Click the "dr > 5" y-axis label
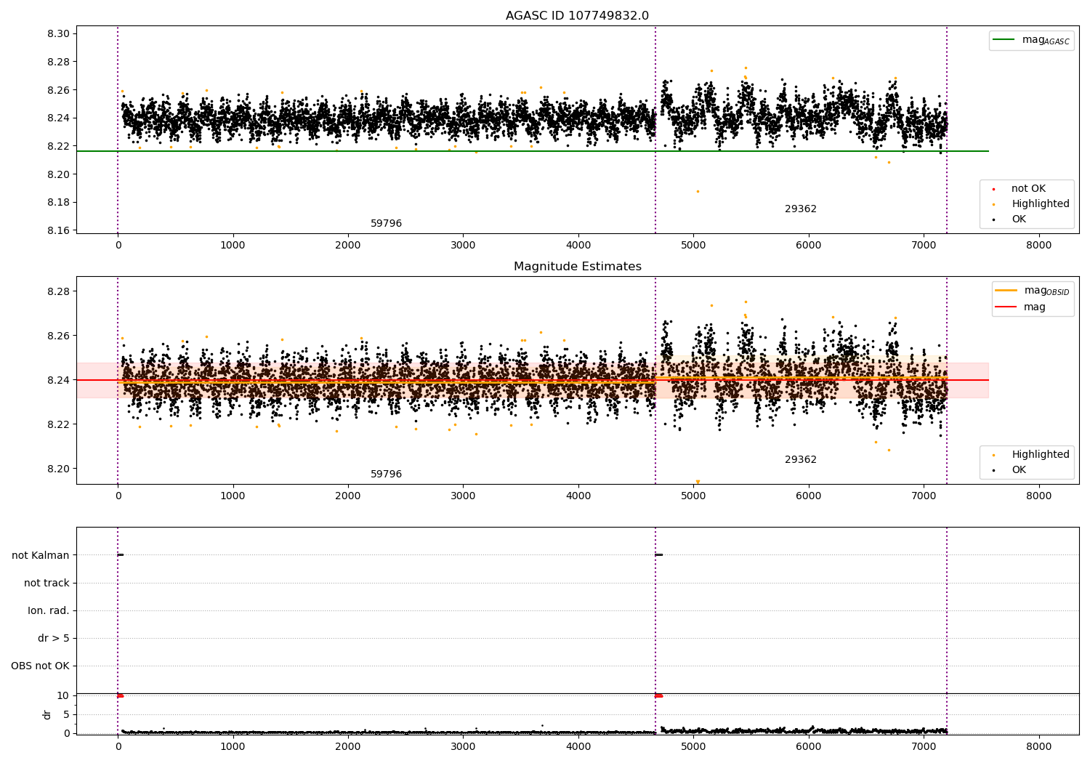The height and width of the screenshot is (763, 1090). (54, 638)
